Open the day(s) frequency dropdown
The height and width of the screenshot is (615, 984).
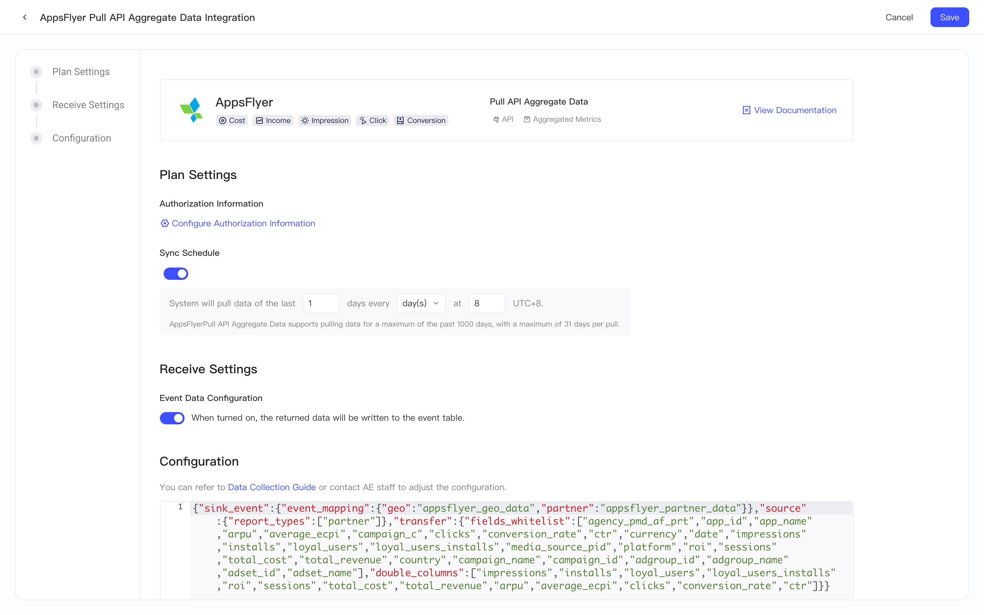pos(421,304)
